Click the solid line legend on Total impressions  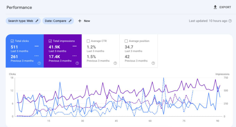click(x=75, y=46)
